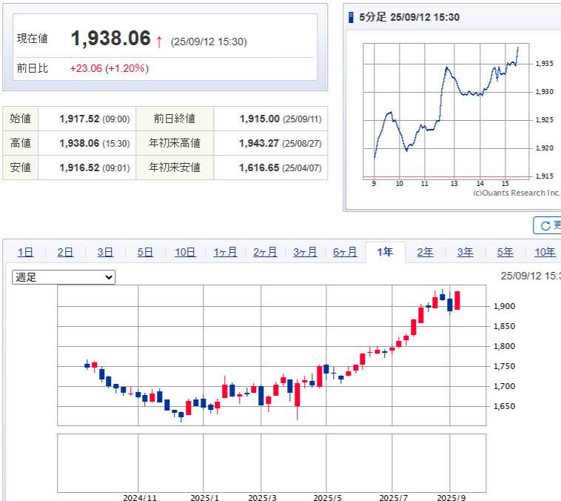Switch to the 3ヶ月 period tab

pyautogui.click(x=305, y=252)
